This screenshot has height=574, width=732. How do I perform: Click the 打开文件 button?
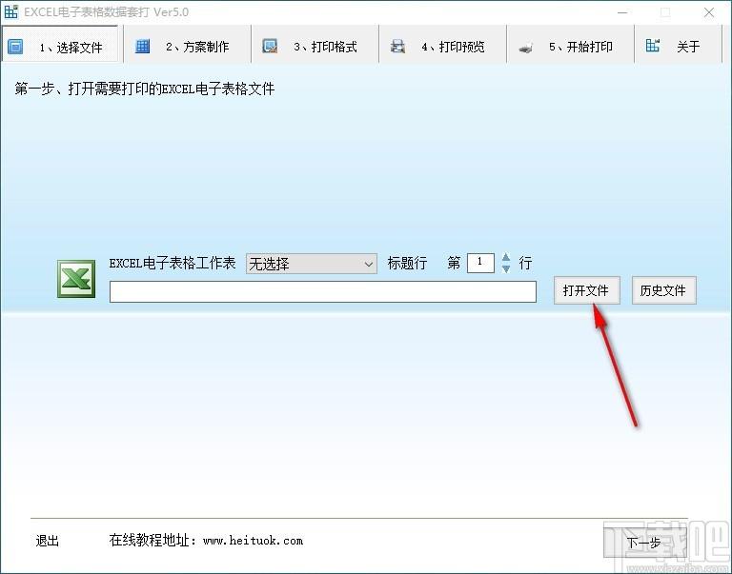click(x=586, y=290)
